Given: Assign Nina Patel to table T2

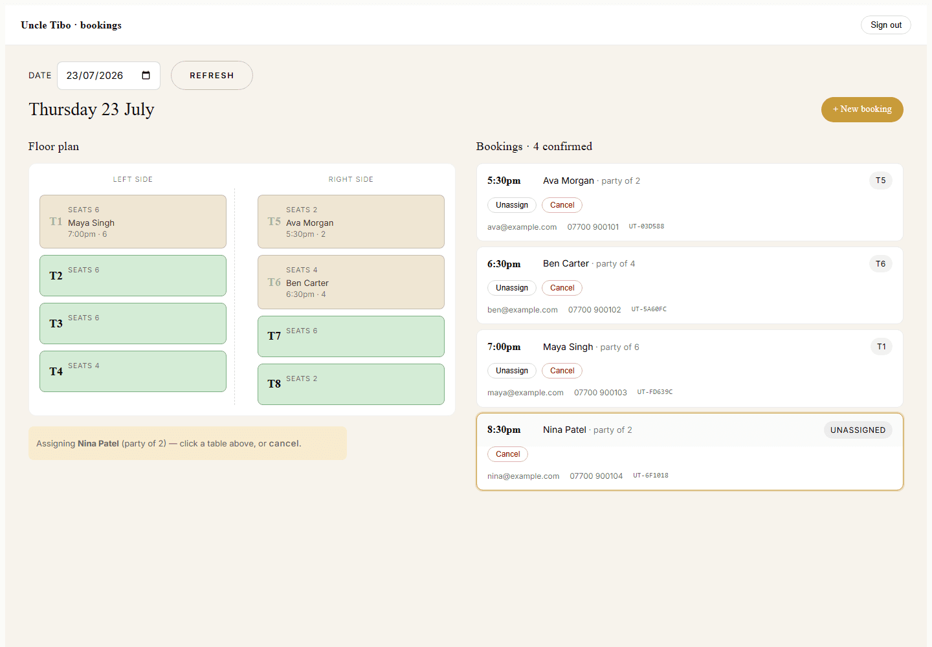Looking at the screenshot, I should [x=133, y=276].
